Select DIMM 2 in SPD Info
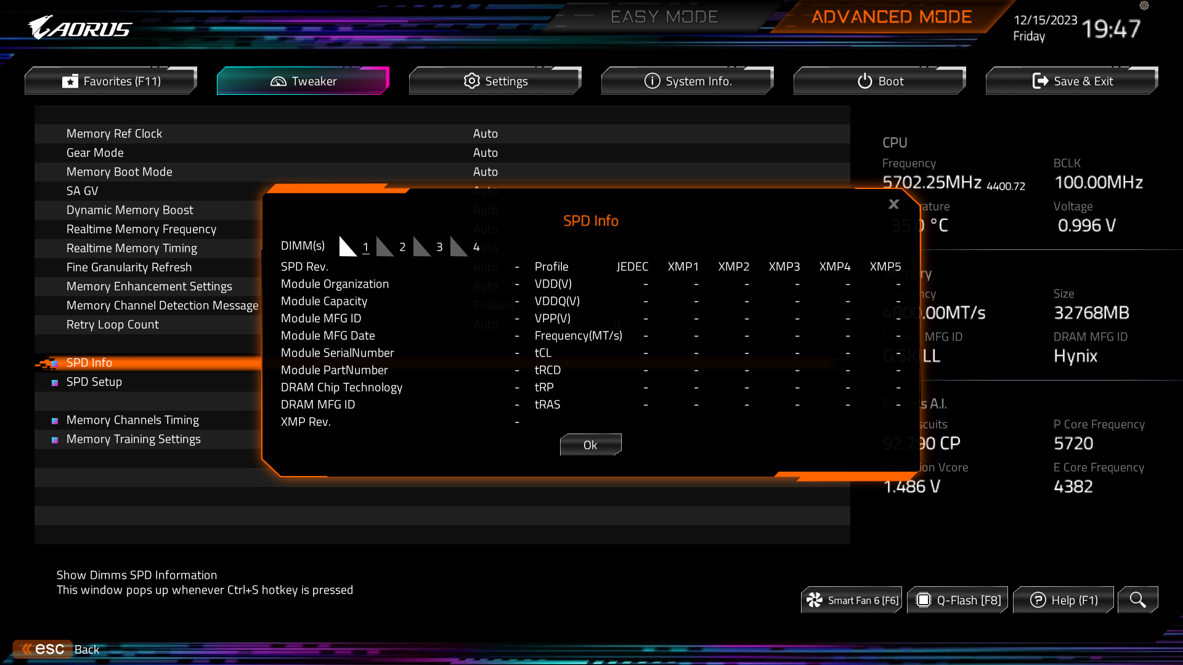The width and height of the screenshot is (1183, 665). pos(391,246)
